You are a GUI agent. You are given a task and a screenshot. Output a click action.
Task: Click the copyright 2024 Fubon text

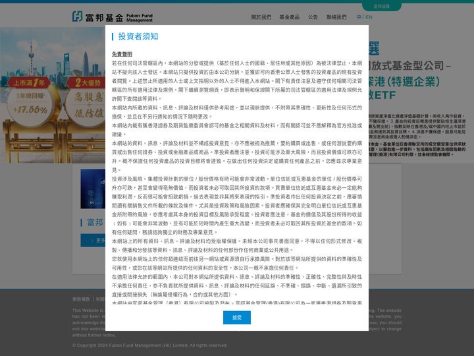coord(149,345)
